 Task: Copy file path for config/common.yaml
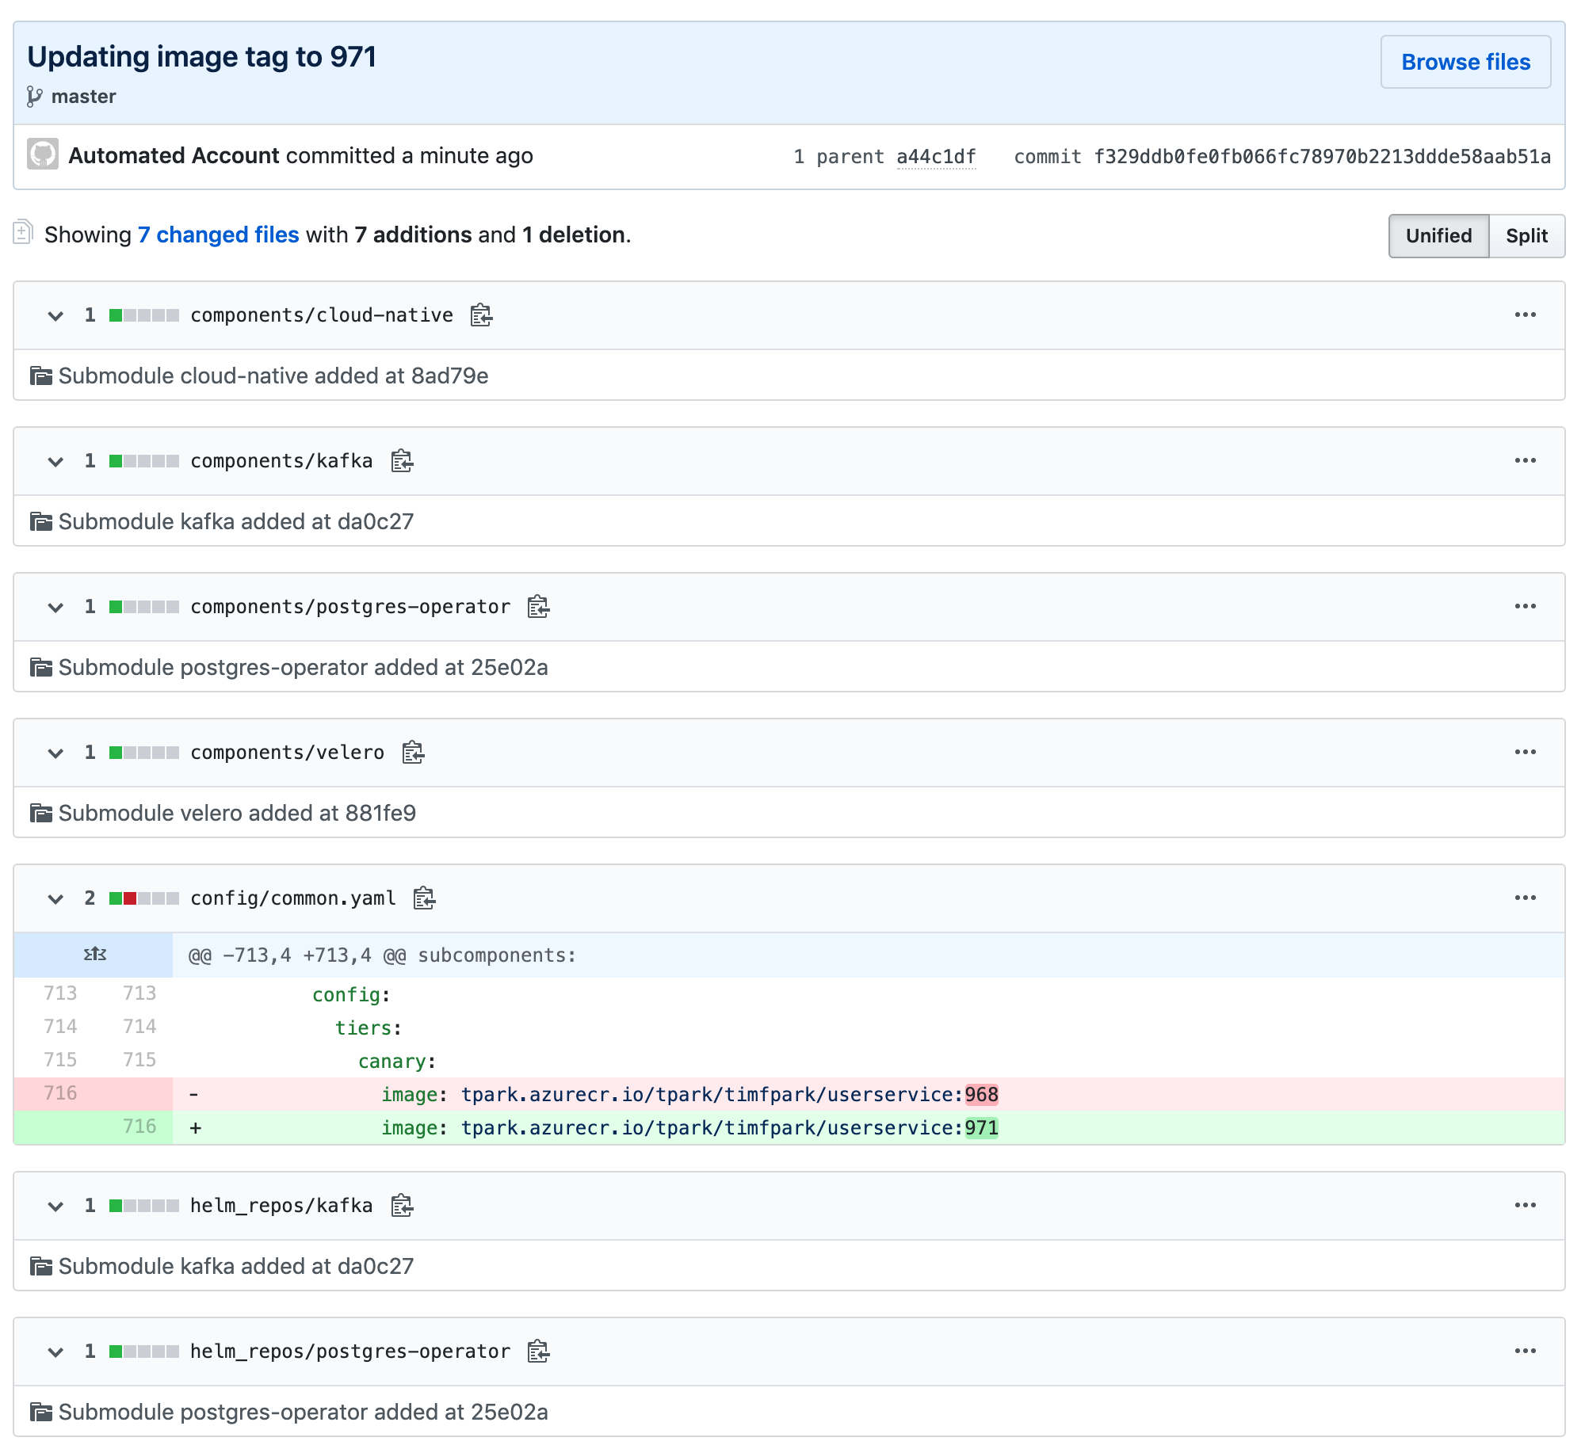click(x=424, y=898)
